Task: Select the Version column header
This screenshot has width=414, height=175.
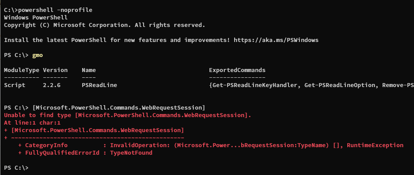Action: pos(55,70)
